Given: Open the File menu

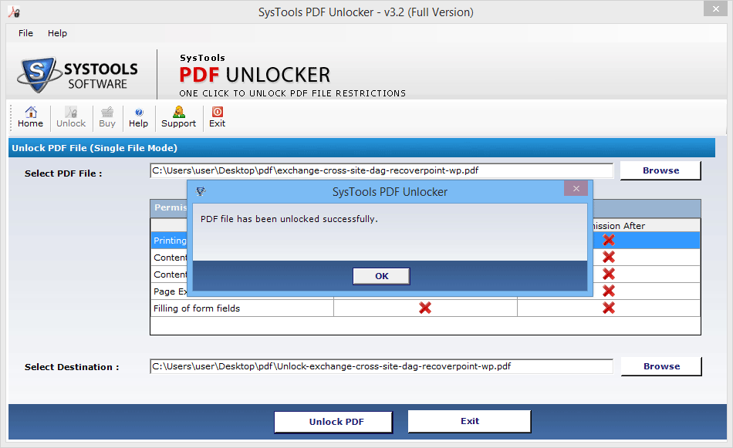Looking at the screenshot, I should [25, 33].
